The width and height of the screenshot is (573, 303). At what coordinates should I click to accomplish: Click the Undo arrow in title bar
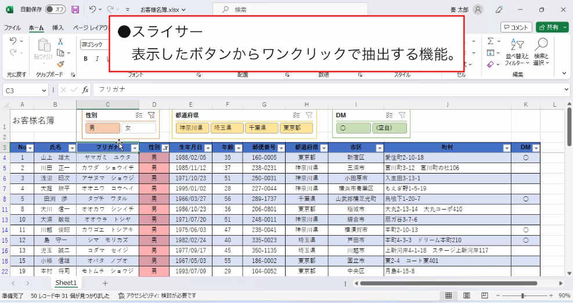click(x=92, y=9)
